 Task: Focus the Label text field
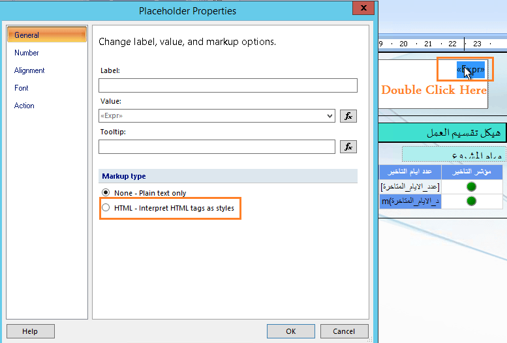click(x=228, y=85)
